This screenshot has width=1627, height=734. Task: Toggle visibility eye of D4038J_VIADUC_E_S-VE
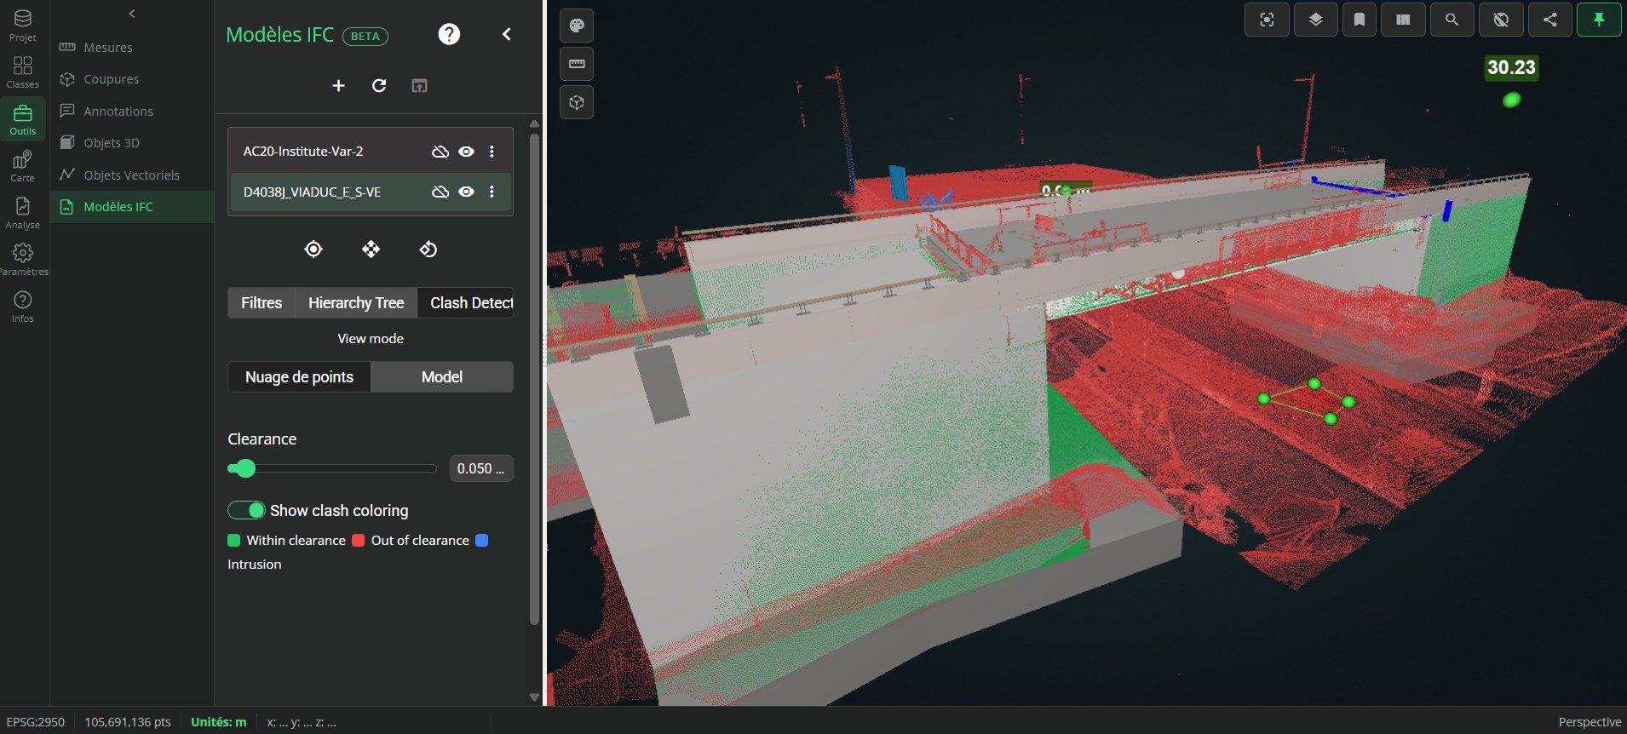pyautogui.click(x=466, y=192)
